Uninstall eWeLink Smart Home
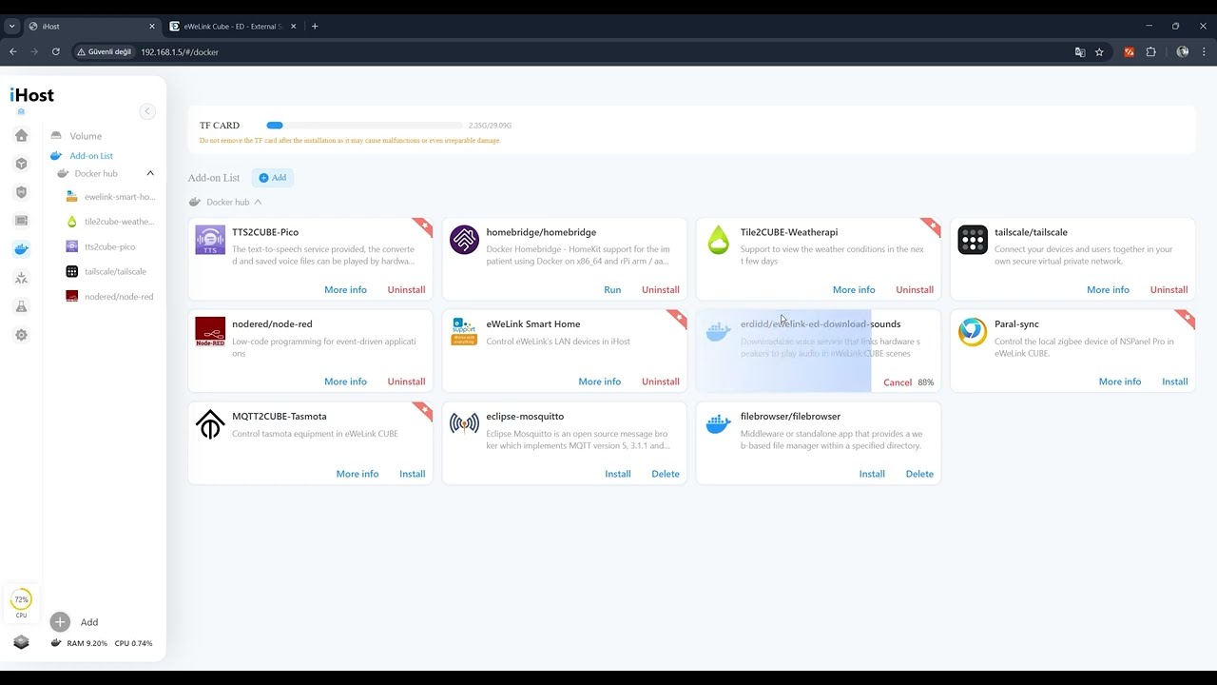The height and width of the screenshot is (685, 1217). 661,382
